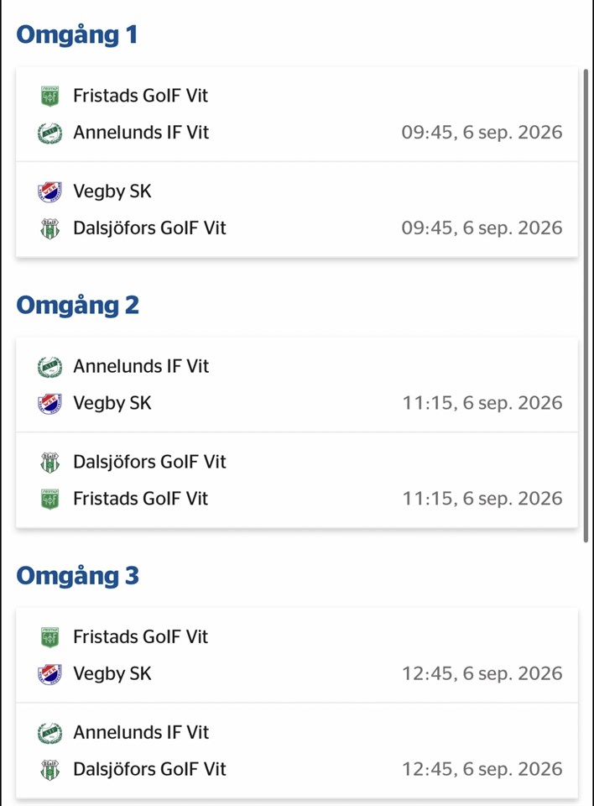594x806 pixels.
Task: Open Vegby SK team name in Omgång 1
Action: tap(112, 191)
